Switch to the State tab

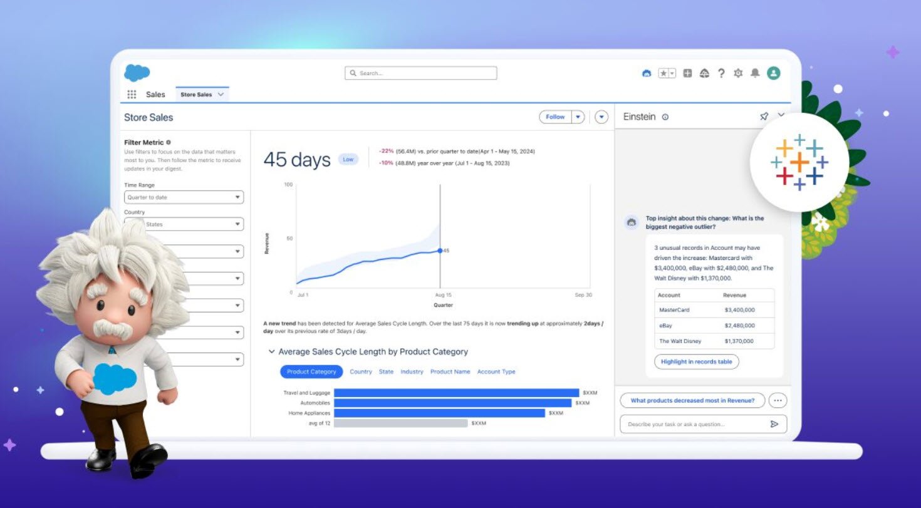click(x=386, y=371)
